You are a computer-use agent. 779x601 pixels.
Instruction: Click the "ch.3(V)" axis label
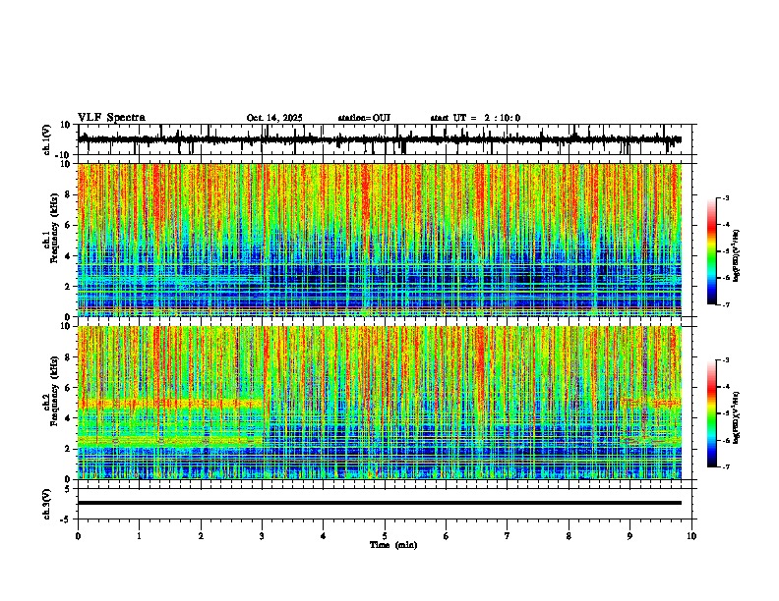click(x=47, y=504)
